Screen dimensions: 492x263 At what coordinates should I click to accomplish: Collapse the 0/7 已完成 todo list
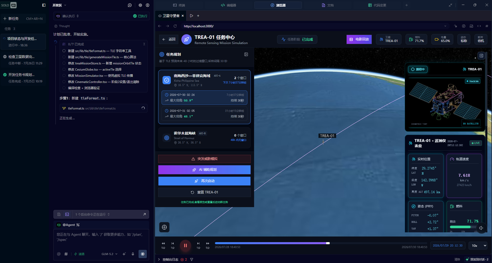pos(144,44)
